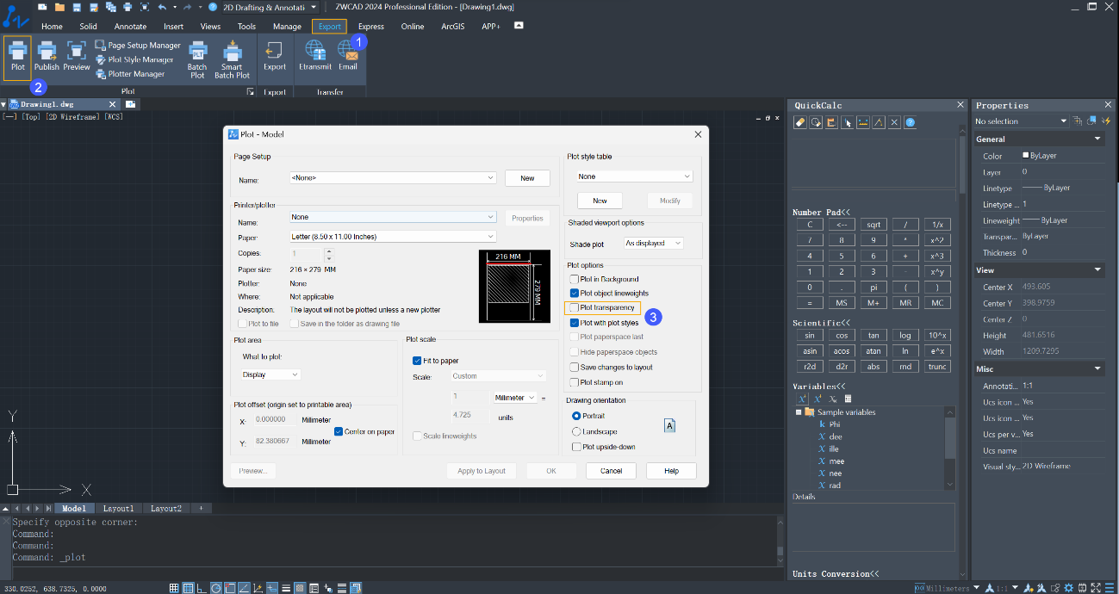Open Shade plot dropdown
1119x594 pixels.
point(654,244)
